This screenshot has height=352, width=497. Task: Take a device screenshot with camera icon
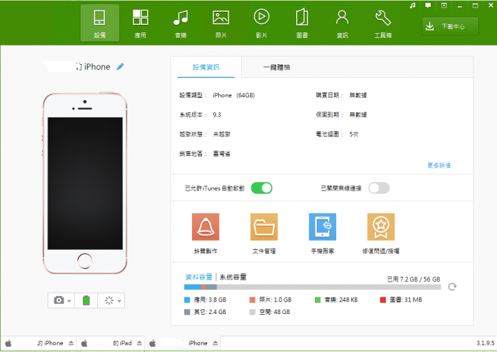(x=59, y=300)
